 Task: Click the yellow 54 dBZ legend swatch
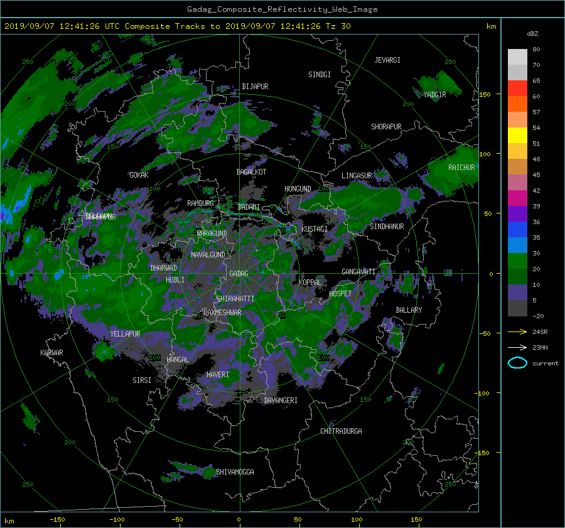click(x=517, y=135)
